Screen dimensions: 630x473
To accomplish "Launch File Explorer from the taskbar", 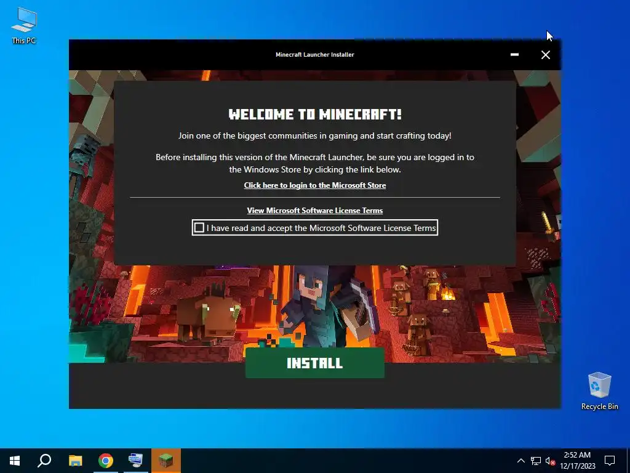I will pyautogui.click(x=75, y=461).
